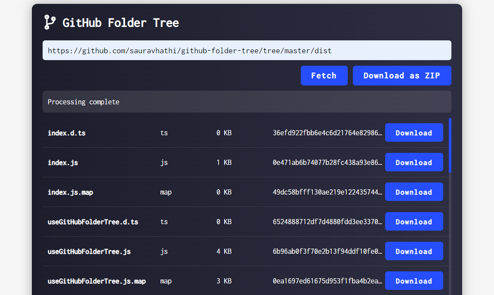Click the file list scrollbar thumb

(x=450, y=145)
